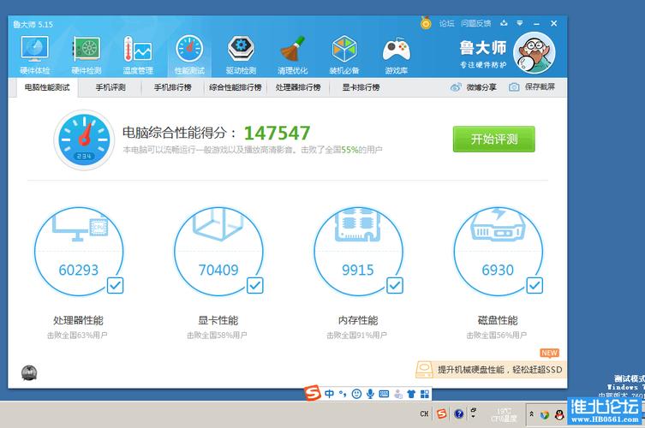Image resolution: width=645 pixels, height=428 pixels.
Task: Open 装机必备 software cube icon
Action: (344, 55)
